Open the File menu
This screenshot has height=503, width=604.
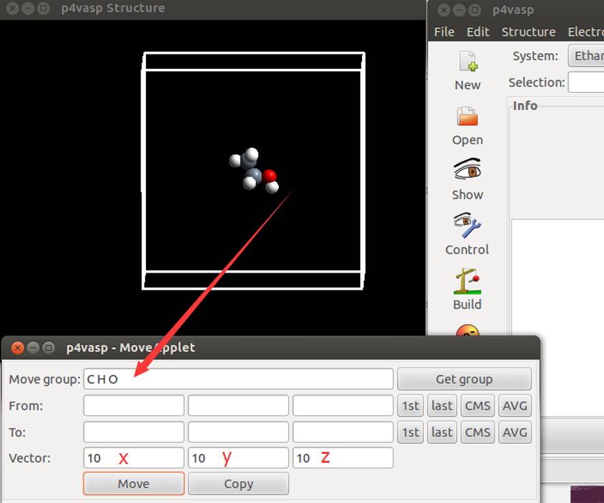(x=444, y=32)
